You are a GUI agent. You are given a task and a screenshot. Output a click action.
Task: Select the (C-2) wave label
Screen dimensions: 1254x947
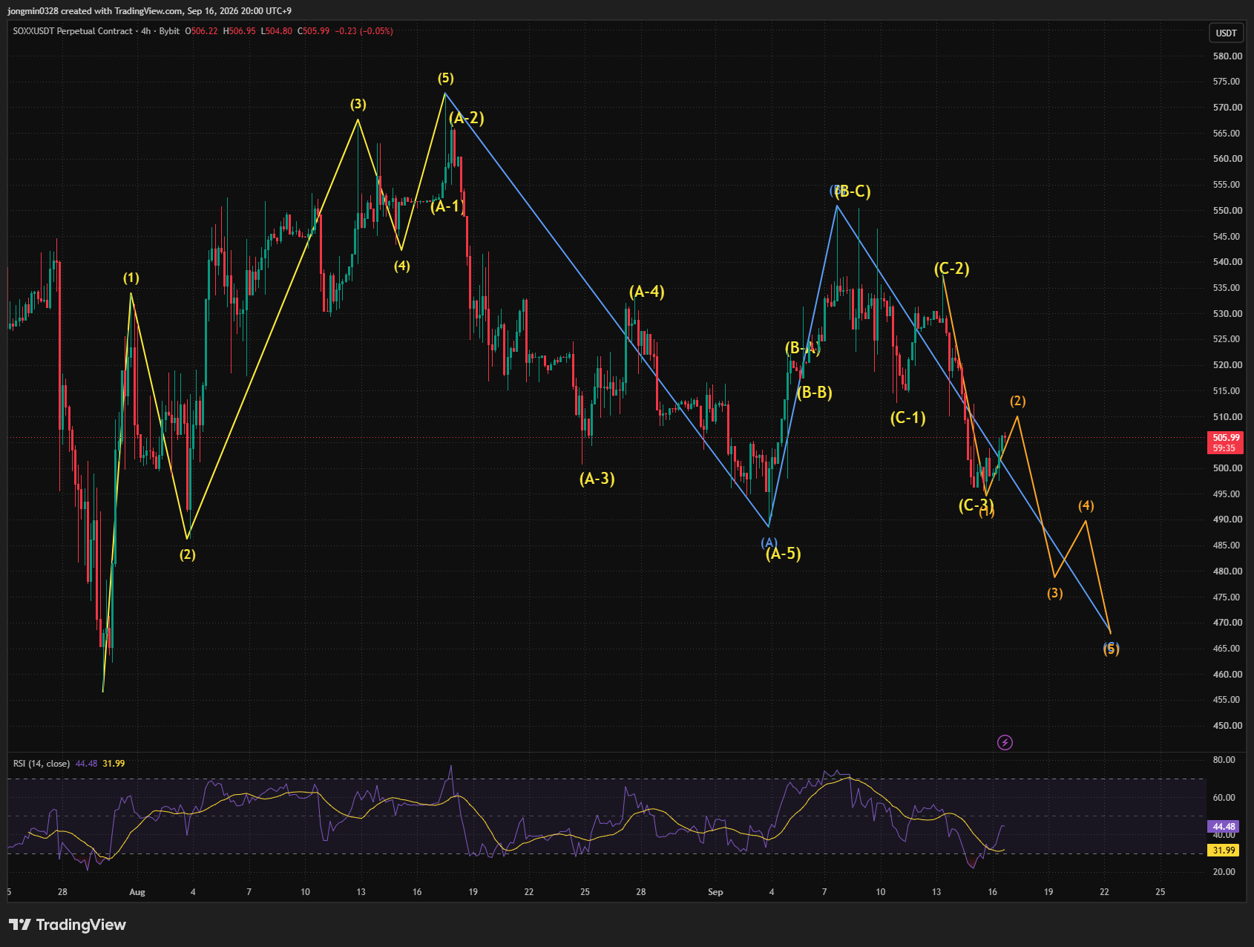(952, 269)
